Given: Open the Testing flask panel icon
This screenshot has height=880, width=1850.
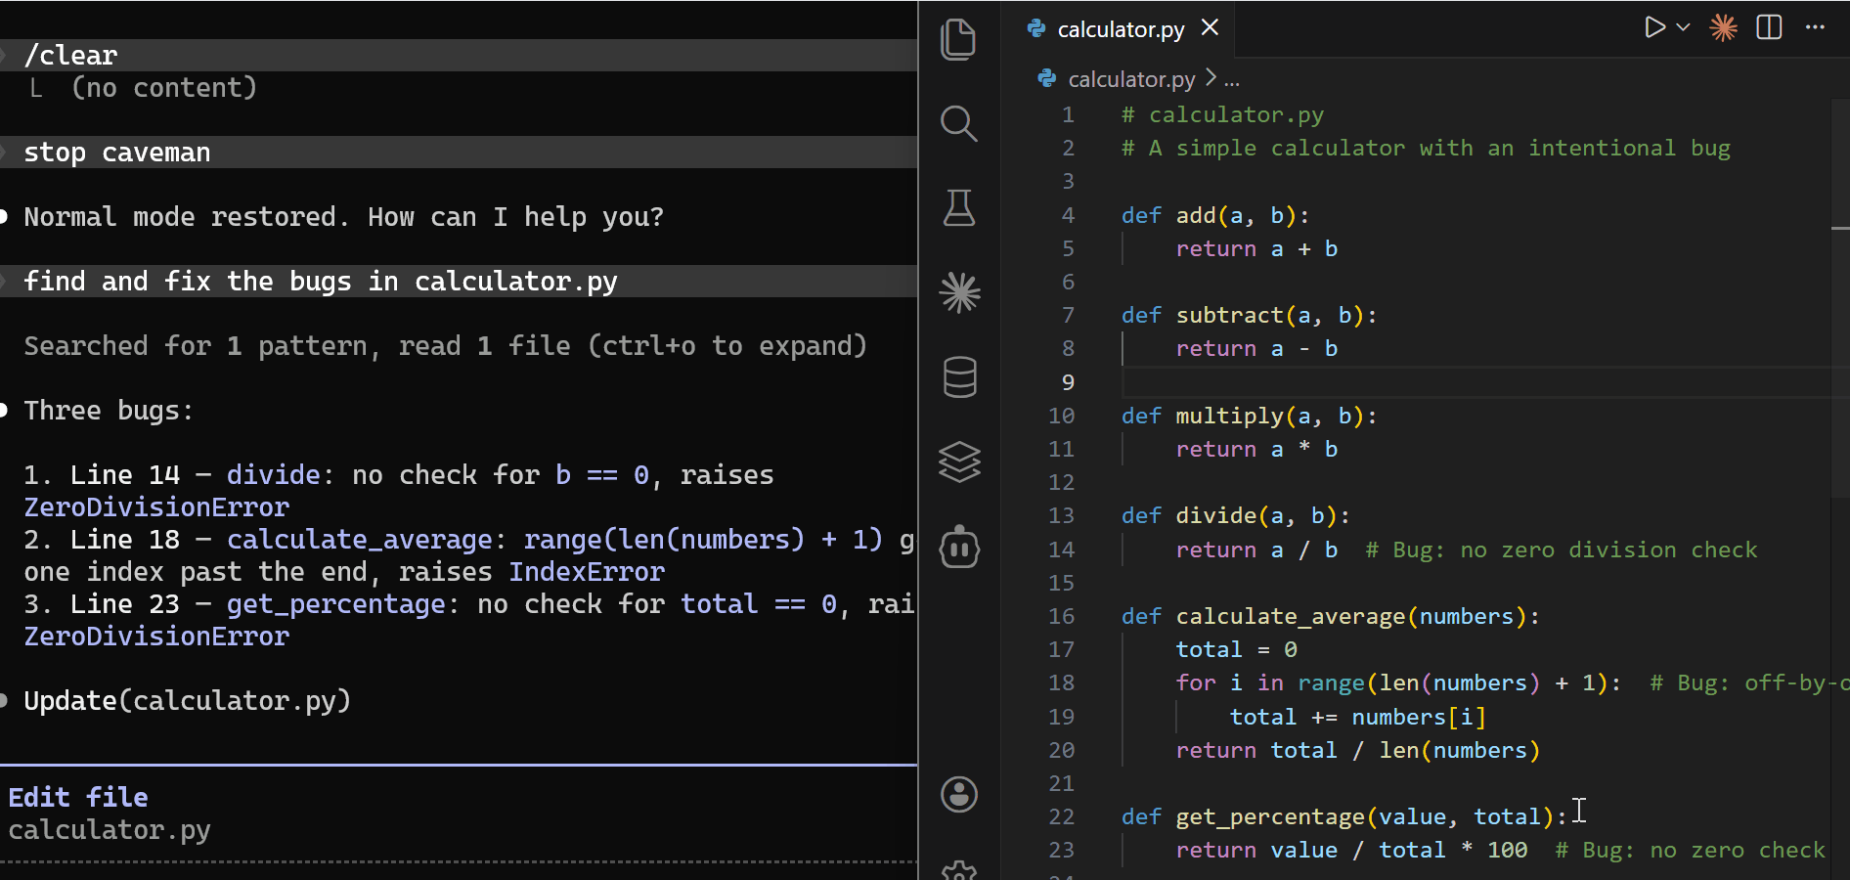Looking at the screenshot, I should tap(958, 208).
